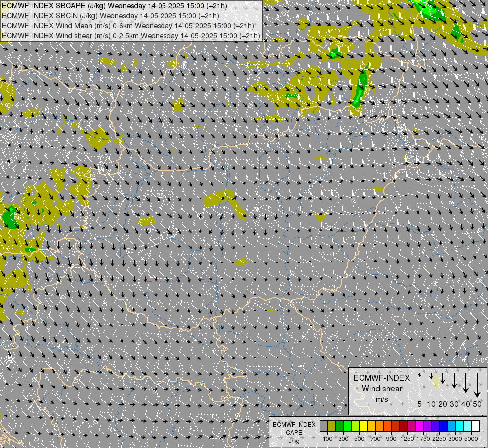Screen dimensions: 488x448
Task: Select the gray CAPE legend swatch
Action: click(324, 426)
